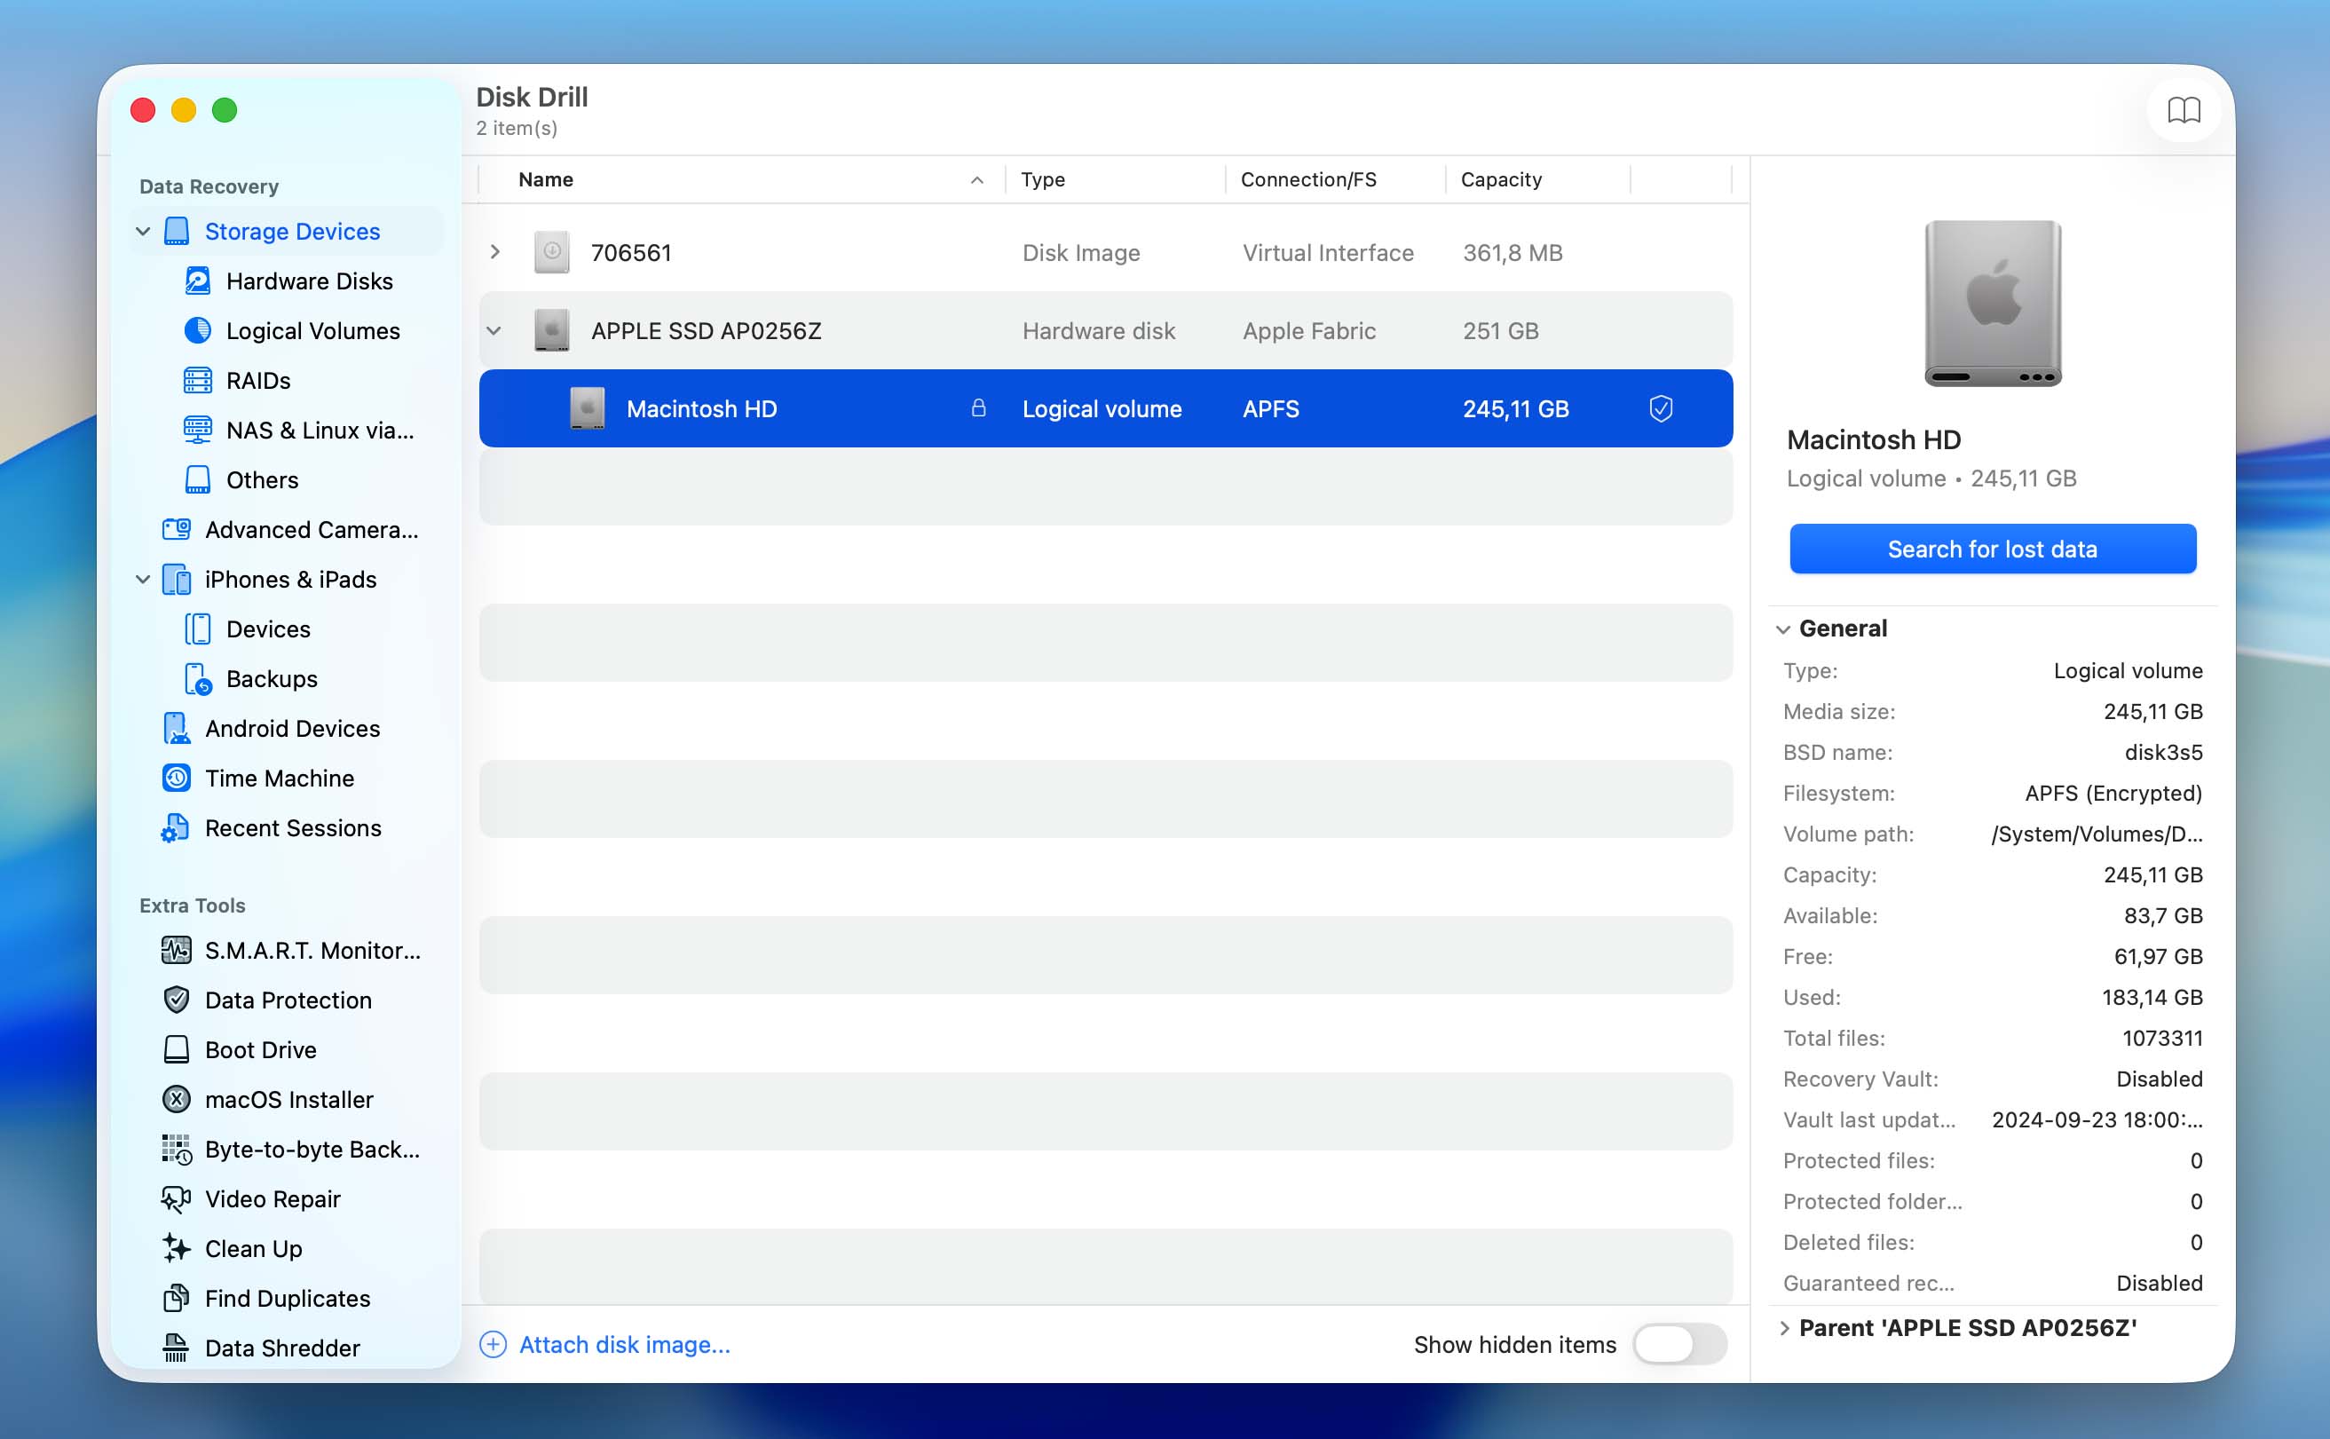Click the Vault last update date value
Screen dimensions: 2330x1439
[x=2097, y=1119]
